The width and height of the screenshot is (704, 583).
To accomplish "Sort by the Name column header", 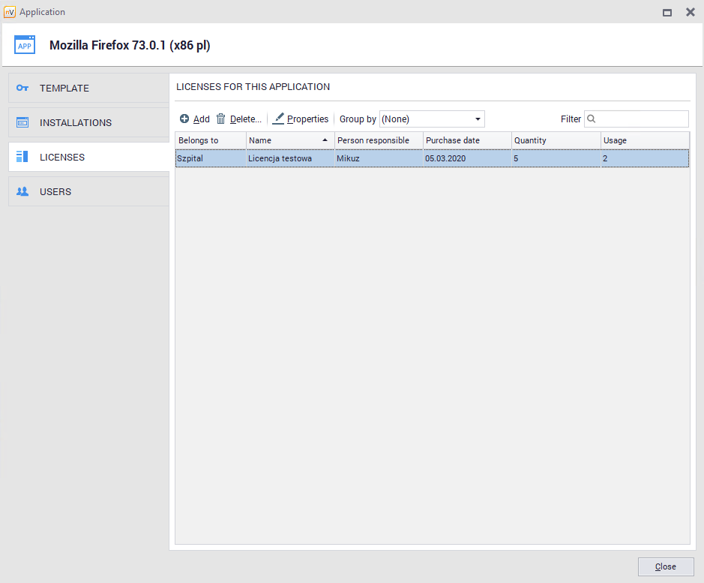I will pyautogui.click(x=289, y=140).
